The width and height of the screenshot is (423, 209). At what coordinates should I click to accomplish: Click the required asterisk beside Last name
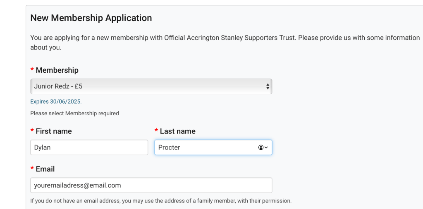click(156, 131)
